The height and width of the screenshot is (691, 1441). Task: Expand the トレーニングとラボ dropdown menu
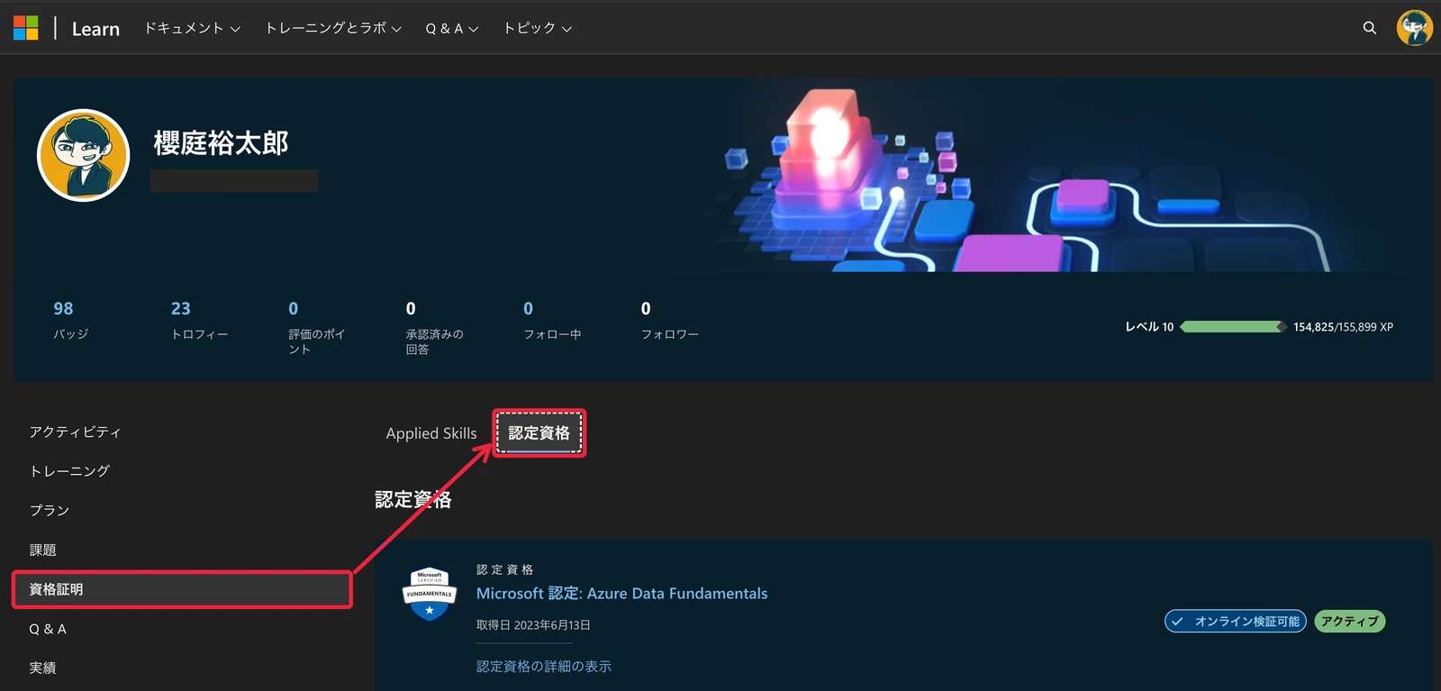click(x=333, y=29)
